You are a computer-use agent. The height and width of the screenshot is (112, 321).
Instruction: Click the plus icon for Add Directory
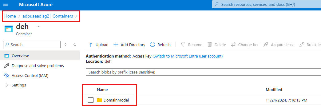click(x=116, y=45)
